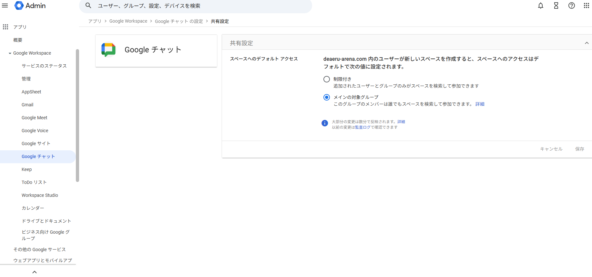The height and width of the screenshot is (277, 592).
Task: Click the Google チャット の設定 breadcrumb
Action: pos(179,21)
